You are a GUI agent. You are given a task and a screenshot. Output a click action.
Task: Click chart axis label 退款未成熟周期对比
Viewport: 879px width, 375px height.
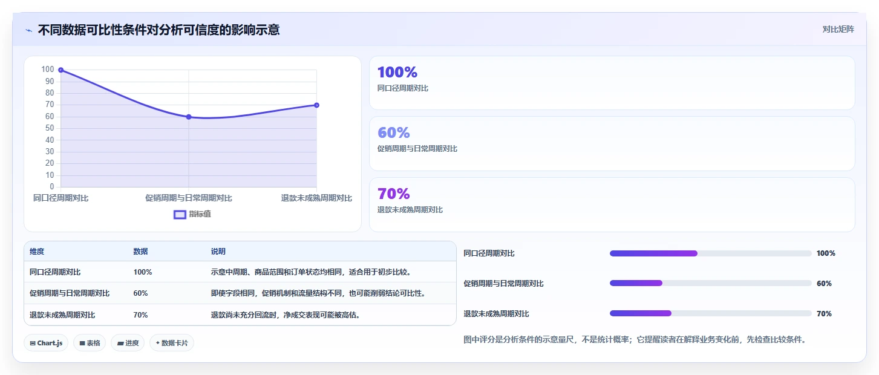coord(316,198)
